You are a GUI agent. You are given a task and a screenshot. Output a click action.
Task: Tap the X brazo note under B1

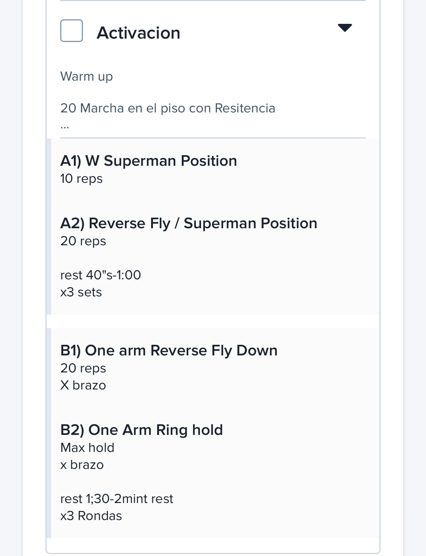click(83, 385)
